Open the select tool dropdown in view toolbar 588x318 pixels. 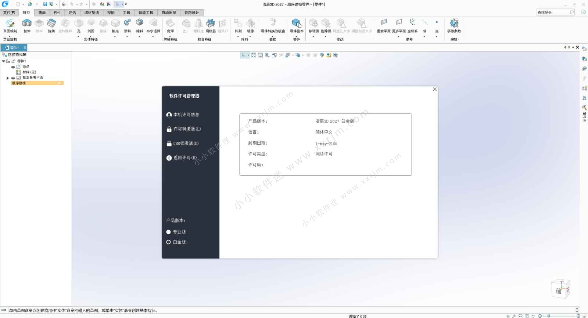[x=248, y=55]
